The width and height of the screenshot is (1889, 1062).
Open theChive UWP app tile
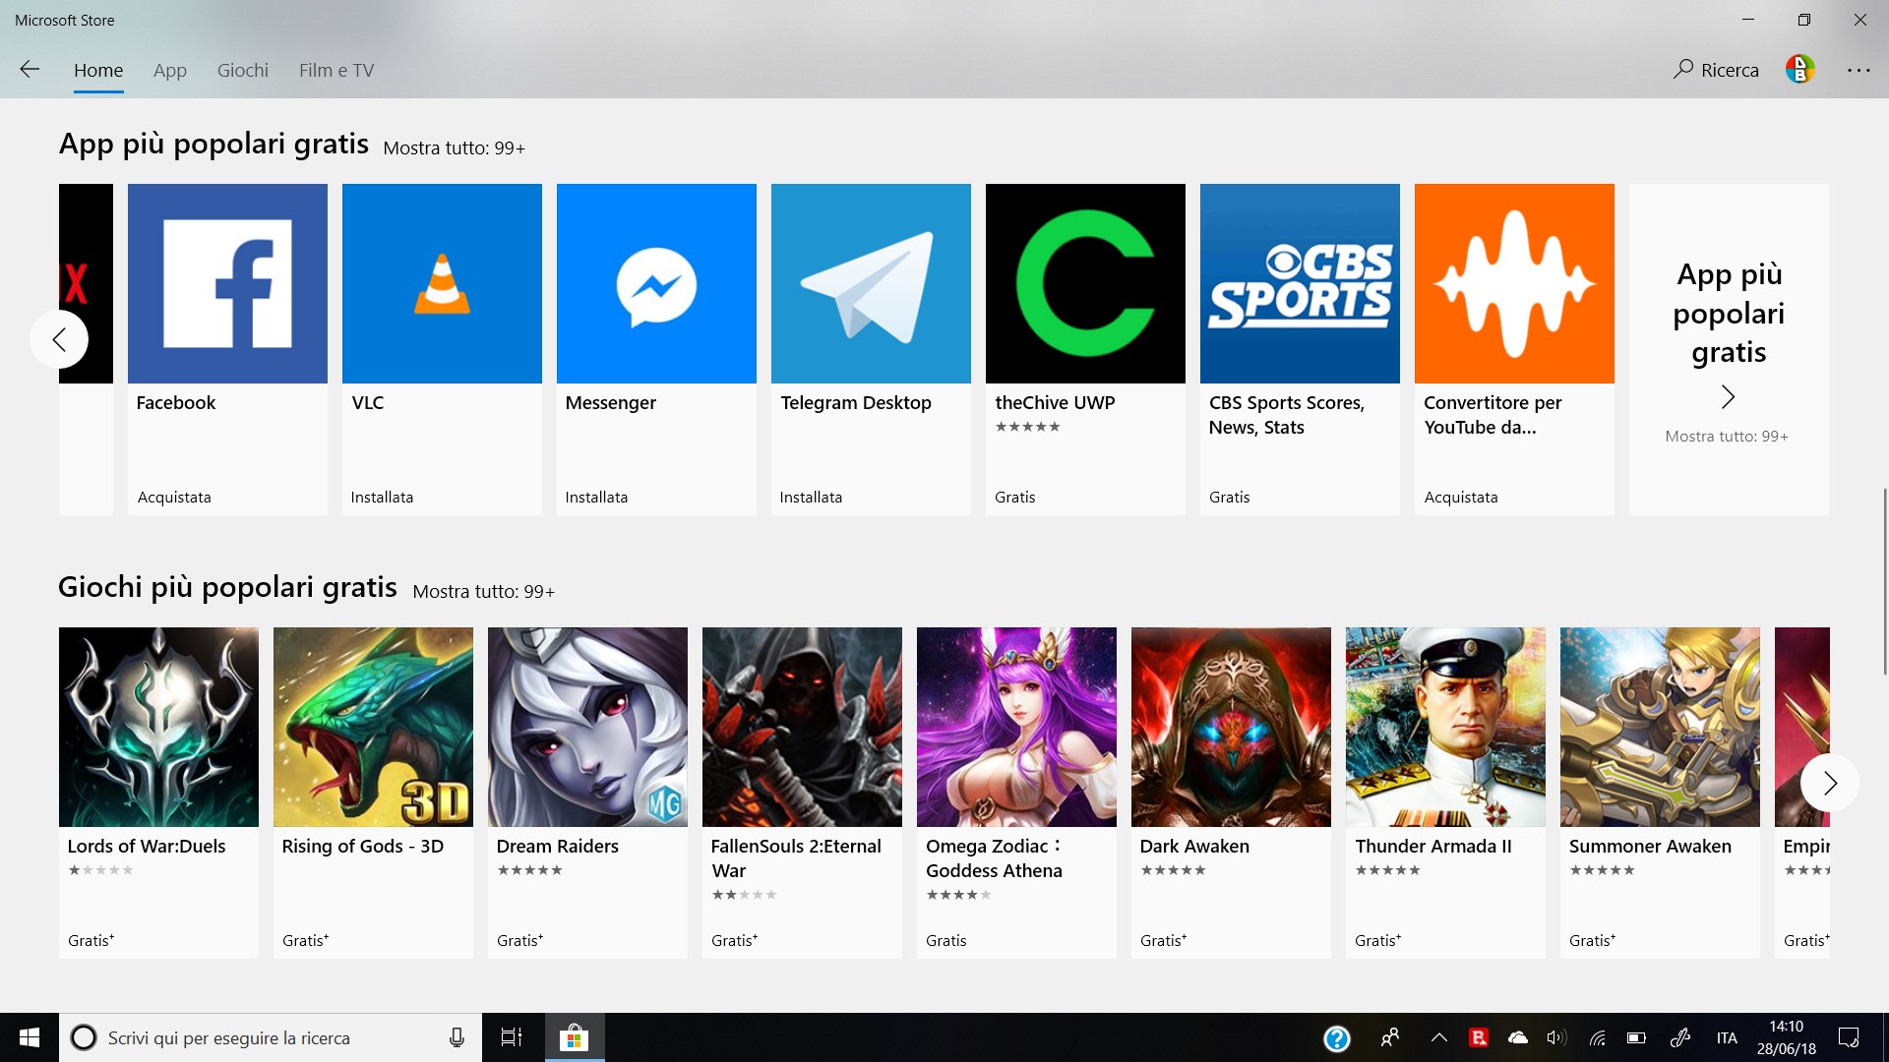[x=1085, y=348]
